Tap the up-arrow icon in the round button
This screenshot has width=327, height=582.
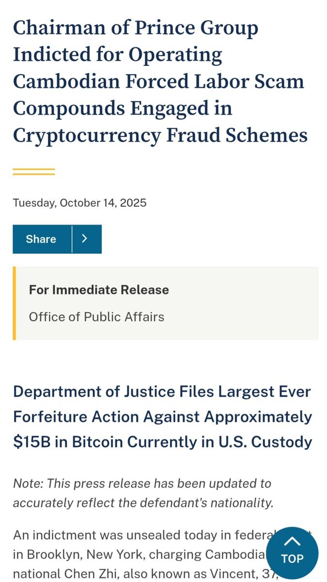click(292, 541)
